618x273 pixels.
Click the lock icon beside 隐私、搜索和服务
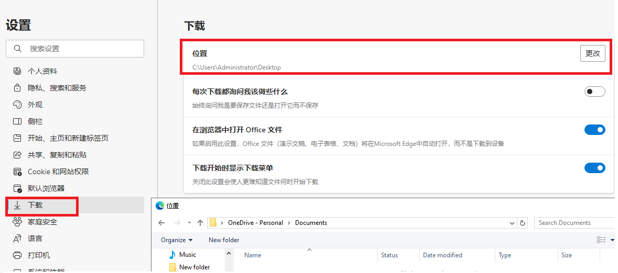pos(17,88)
